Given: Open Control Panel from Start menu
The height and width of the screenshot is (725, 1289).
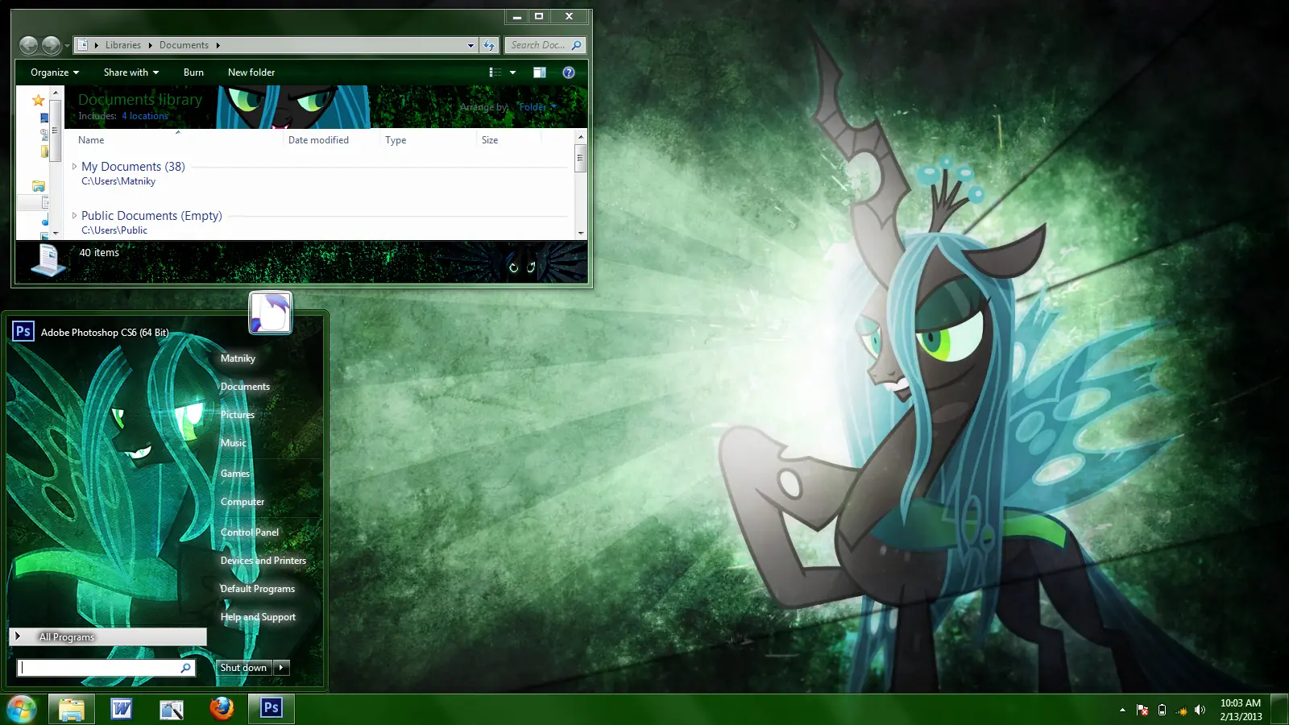Looking at the screenshot, I should [x=250, y=532].
